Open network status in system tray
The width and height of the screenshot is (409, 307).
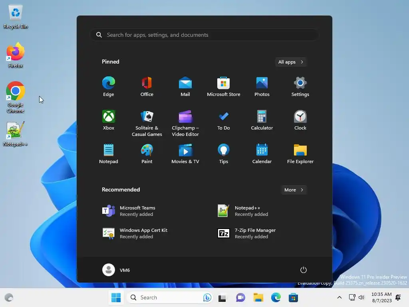[x=352, y=297]
